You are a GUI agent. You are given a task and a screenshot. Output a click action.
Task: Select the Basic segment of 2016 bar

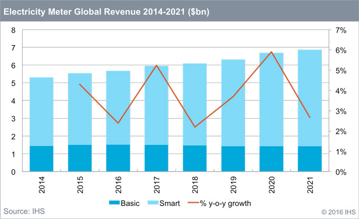click(118, 158)
